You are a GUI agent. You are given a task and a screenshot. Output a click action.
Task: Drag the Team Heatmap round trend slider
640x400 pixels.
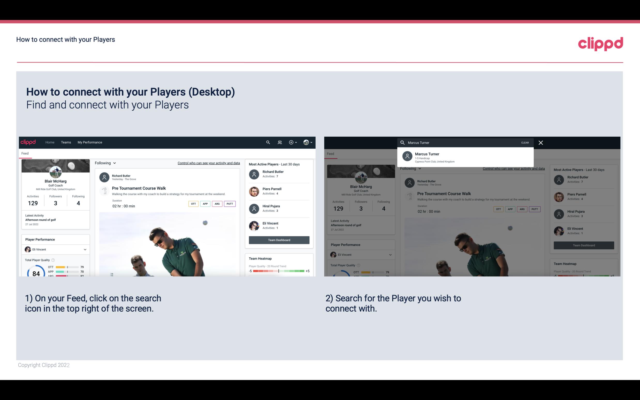pos(278,272)
